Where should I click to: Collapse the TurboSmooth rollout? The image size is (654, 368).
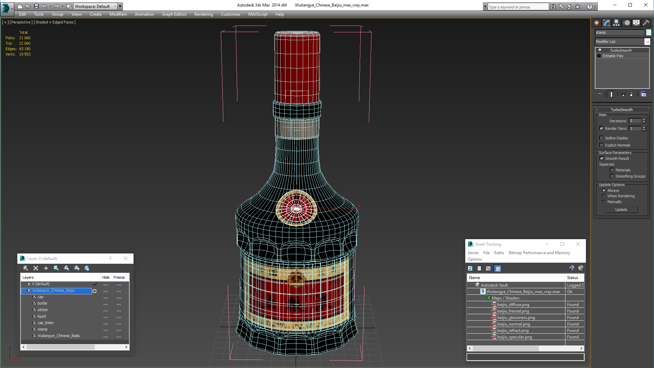(x=597, y=110)
